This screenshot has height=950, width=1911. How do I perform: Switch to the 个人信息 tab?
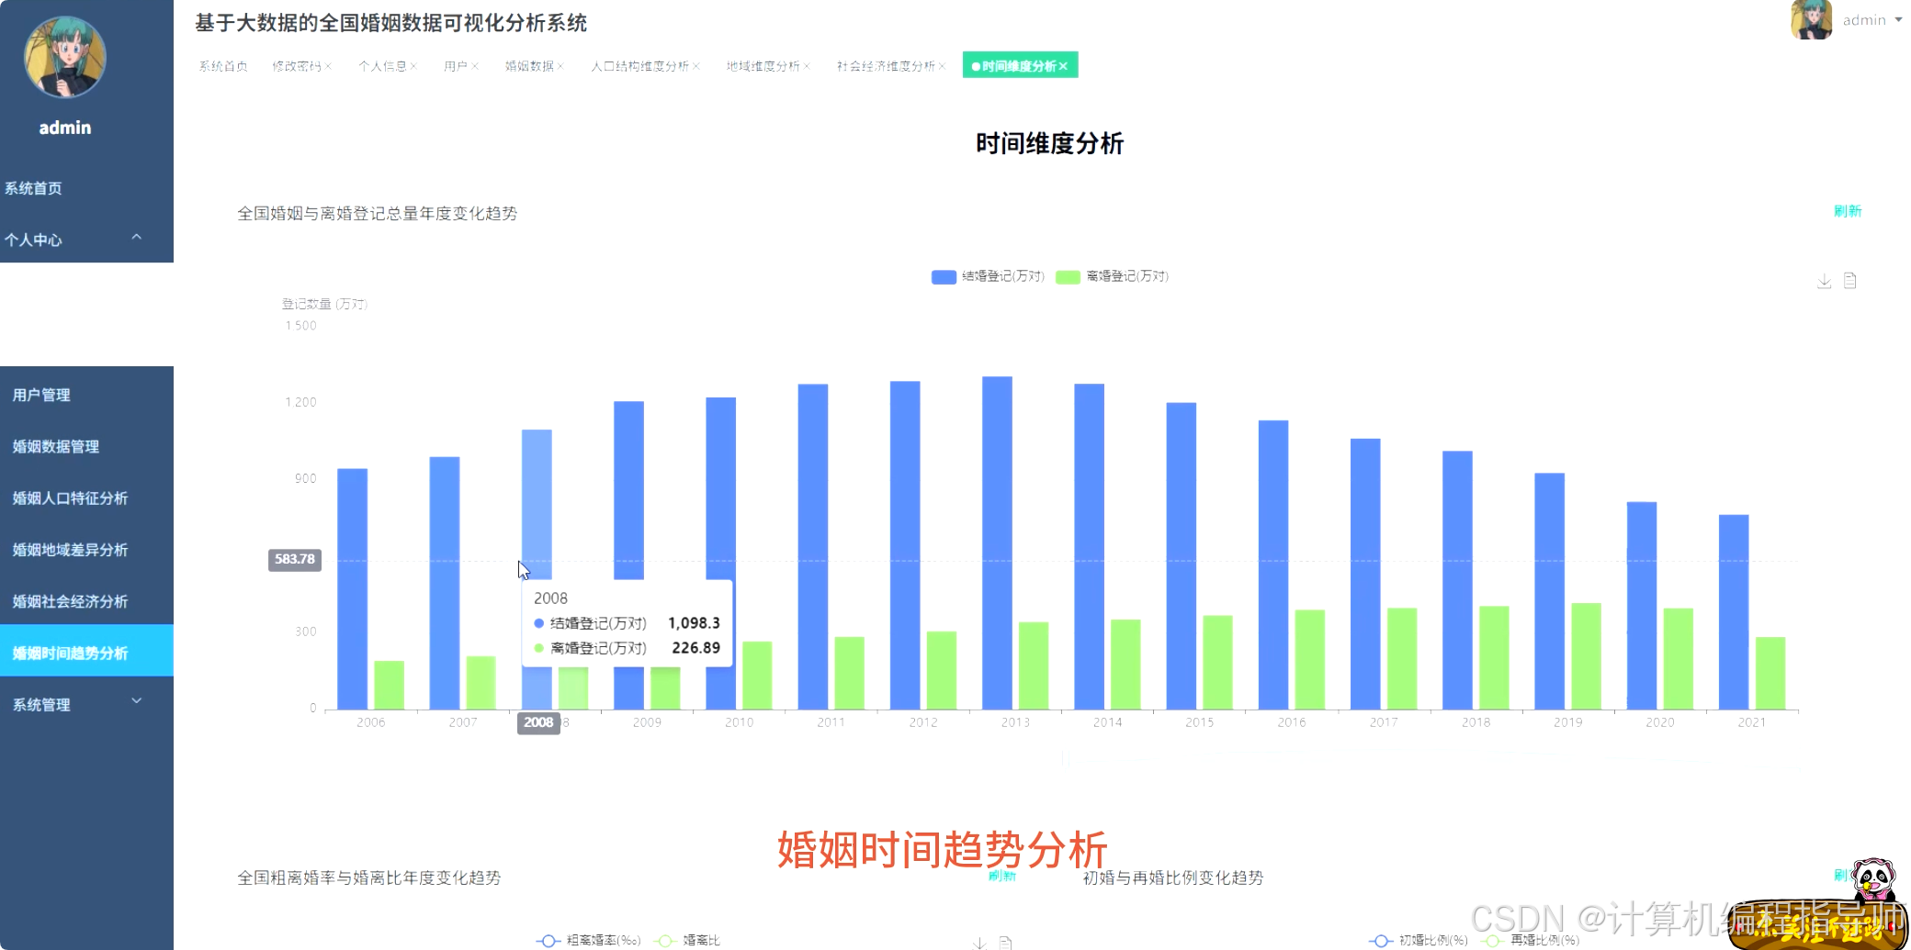point(382,66)
